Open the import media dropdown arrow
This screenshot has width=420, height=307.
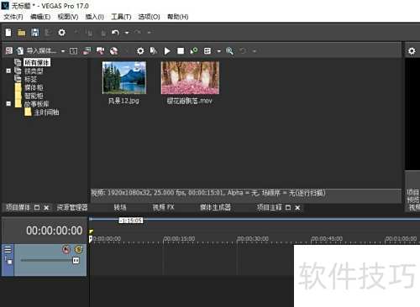click(x=63, y=51)
